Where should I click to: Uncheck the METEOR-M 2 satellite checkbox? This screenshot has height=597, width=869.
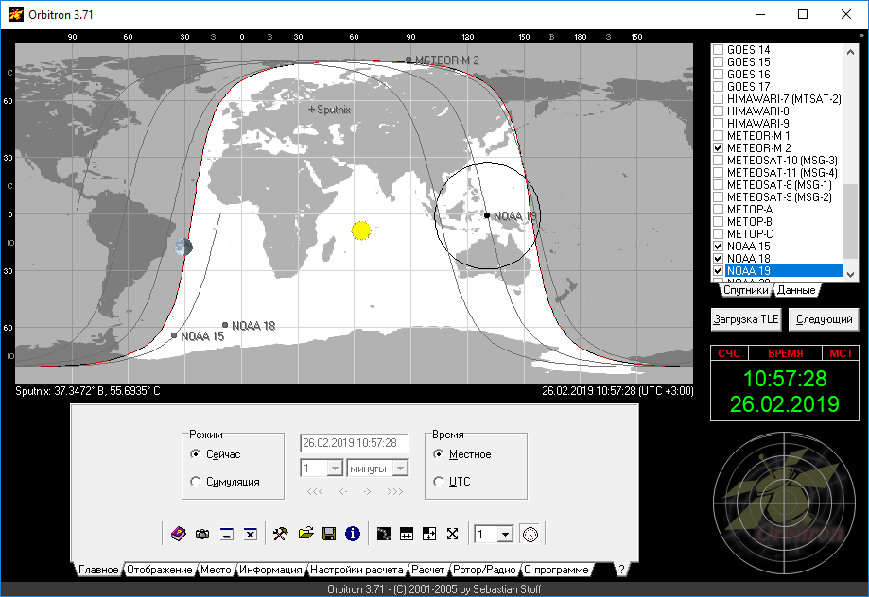click(719, 148)
